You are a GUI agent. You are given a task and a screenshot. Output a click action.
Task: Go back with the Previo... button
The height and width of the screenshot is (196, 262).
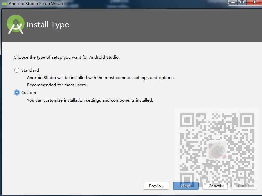(156, 186)
